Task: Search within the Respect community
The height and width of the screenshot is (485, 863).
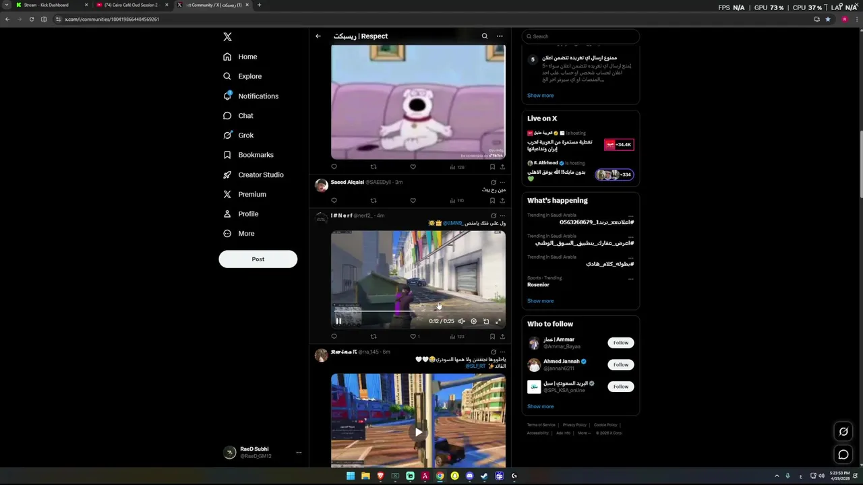Action: tap(484, 36)
